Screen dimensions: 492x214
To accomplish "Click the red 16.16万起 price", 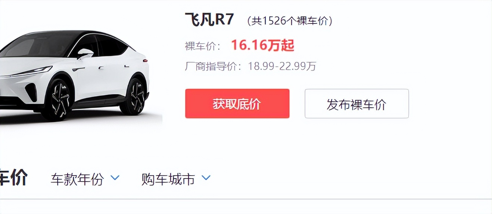I will point(262,45).
